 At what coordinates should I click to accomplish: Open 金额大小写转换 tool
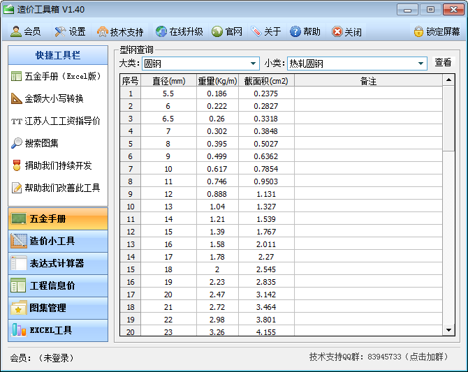pyautogui.click(x=47, y=98)
